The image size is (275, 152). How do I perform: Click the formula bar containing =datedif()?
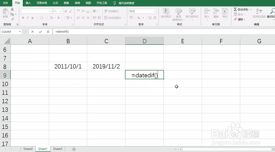click(x=164, y=31)
